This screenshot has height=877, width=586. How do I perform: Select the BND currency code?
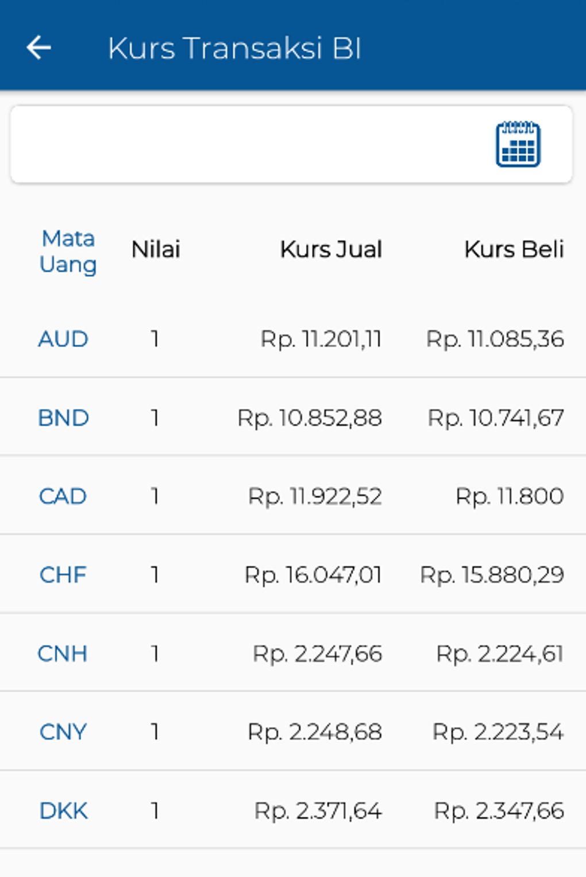63,418
